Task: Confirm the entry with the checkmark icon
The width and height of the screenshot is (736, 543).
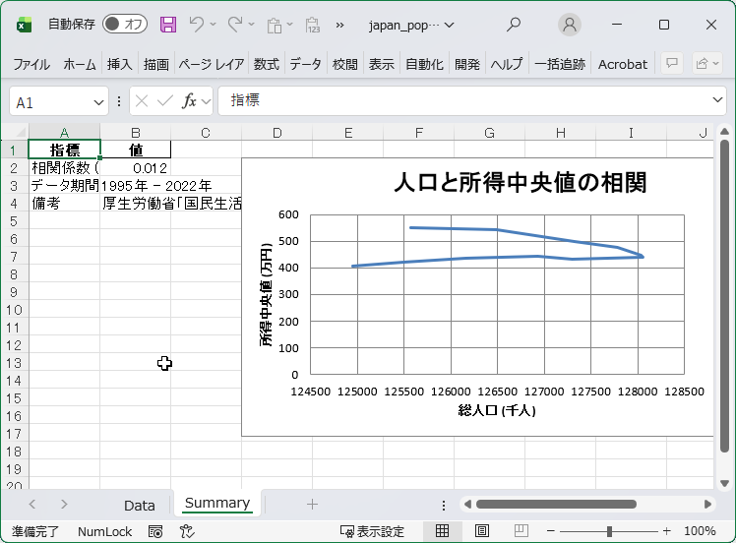Action: [x=164, y=101]
